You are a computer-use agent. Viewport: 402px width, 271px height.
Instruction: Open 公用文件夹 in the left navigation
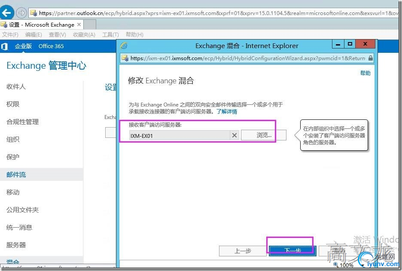click(23, 210)
